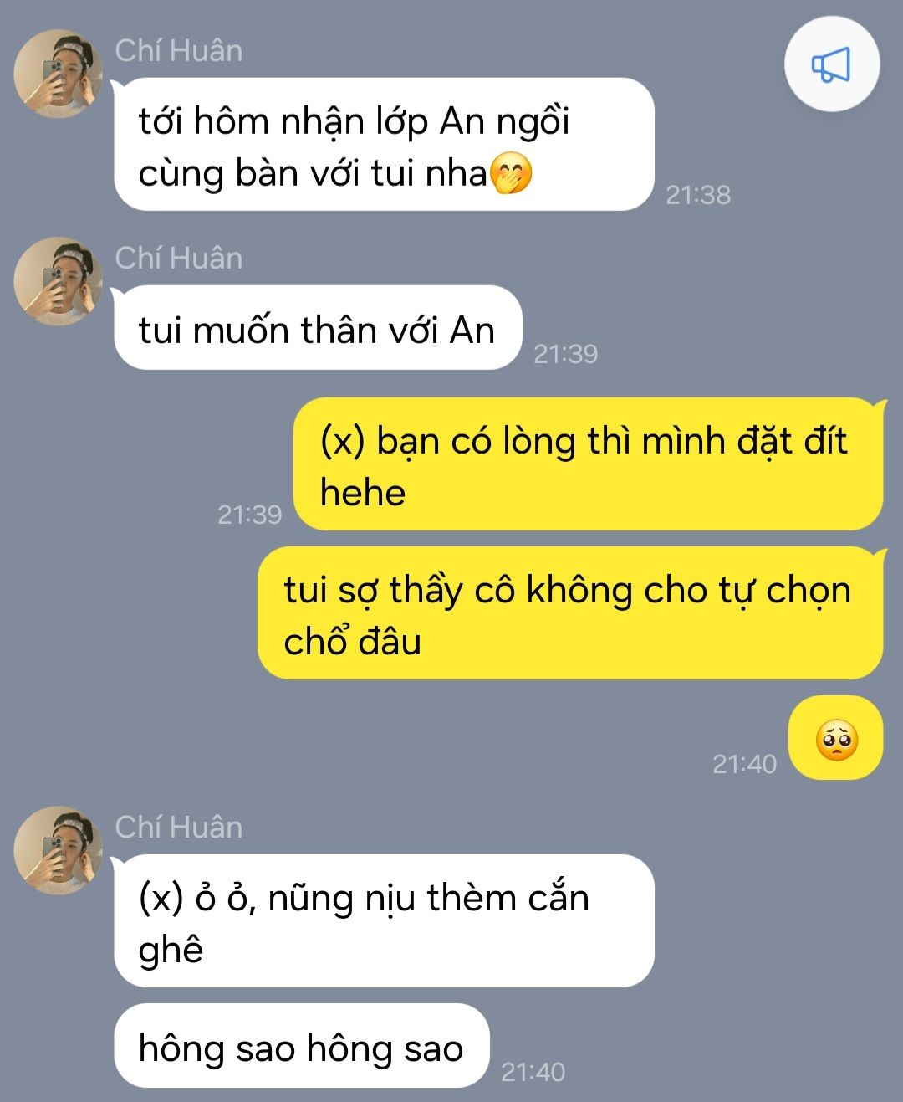Open Chí Huân's avatar on first message
903x1102 pixels.
pyautogui.click(x=58, y=74)
